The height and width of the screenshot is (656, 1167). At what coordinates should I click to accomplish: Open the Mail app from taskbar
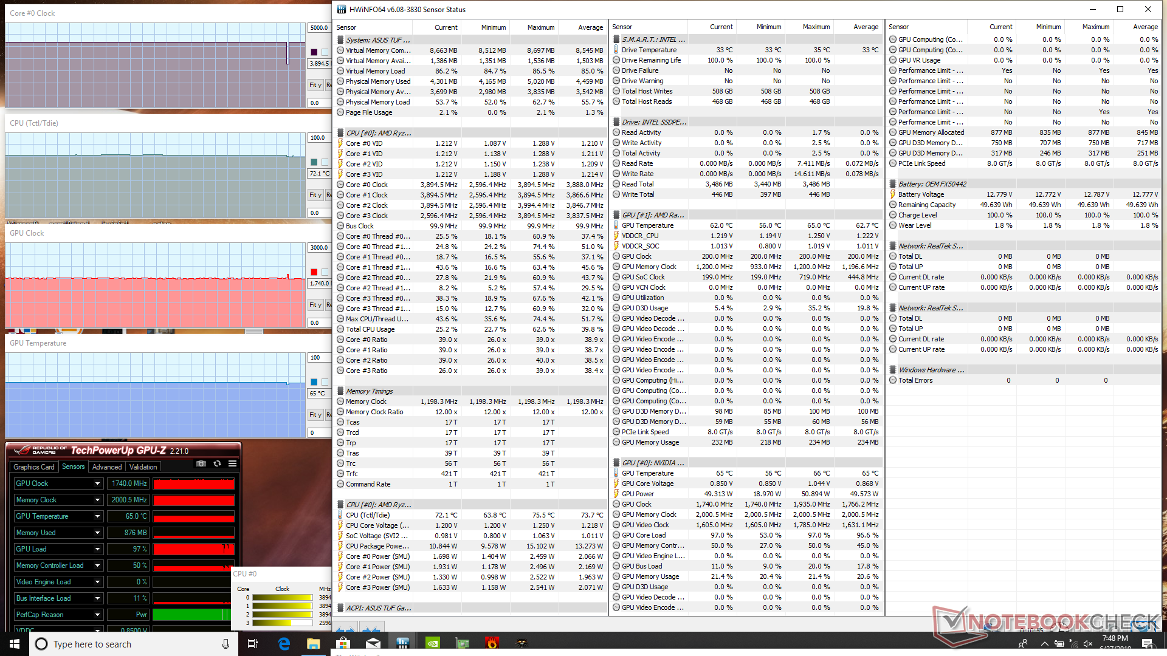click(x=373, y=643)
